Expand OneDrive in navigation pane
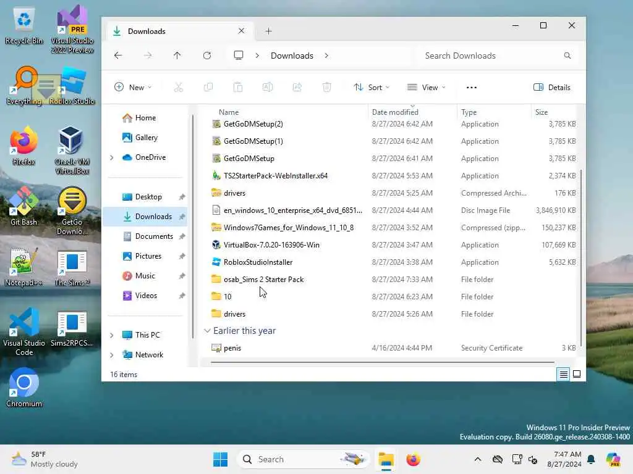The height and width of the screenshot is (474, 633). (x=112, y=157)
